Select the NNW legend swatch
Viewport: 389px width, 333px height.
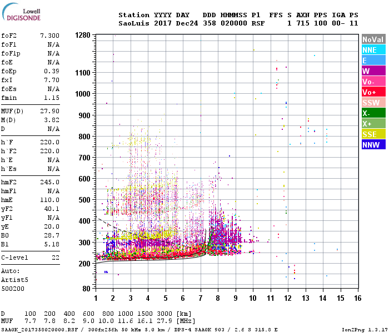pos(373,145)
